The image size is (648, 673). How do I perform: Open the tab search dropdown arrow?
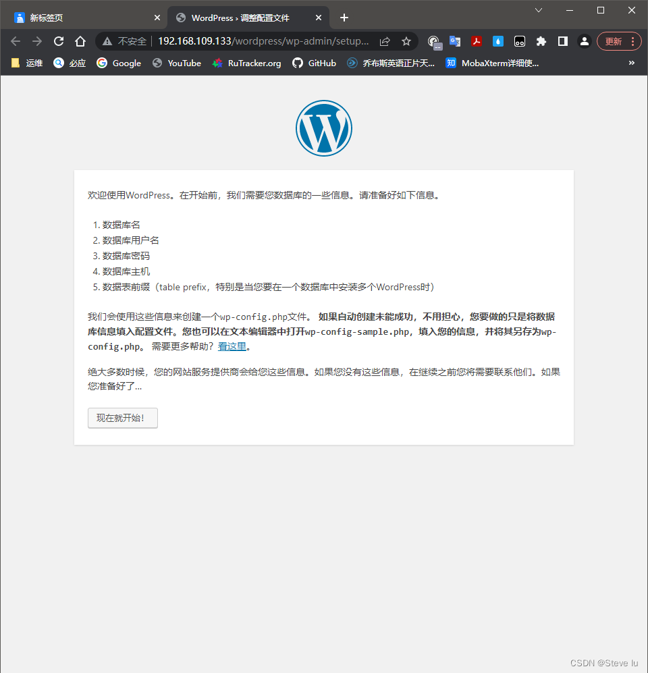click(538, 10)
